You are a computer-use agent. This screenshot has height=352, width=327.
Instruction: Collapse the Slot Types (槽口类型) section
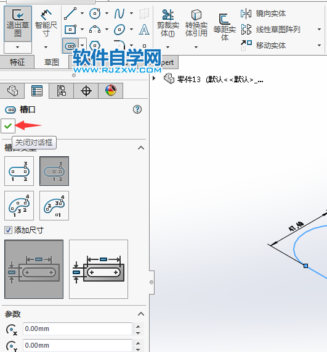pos(141,148)
